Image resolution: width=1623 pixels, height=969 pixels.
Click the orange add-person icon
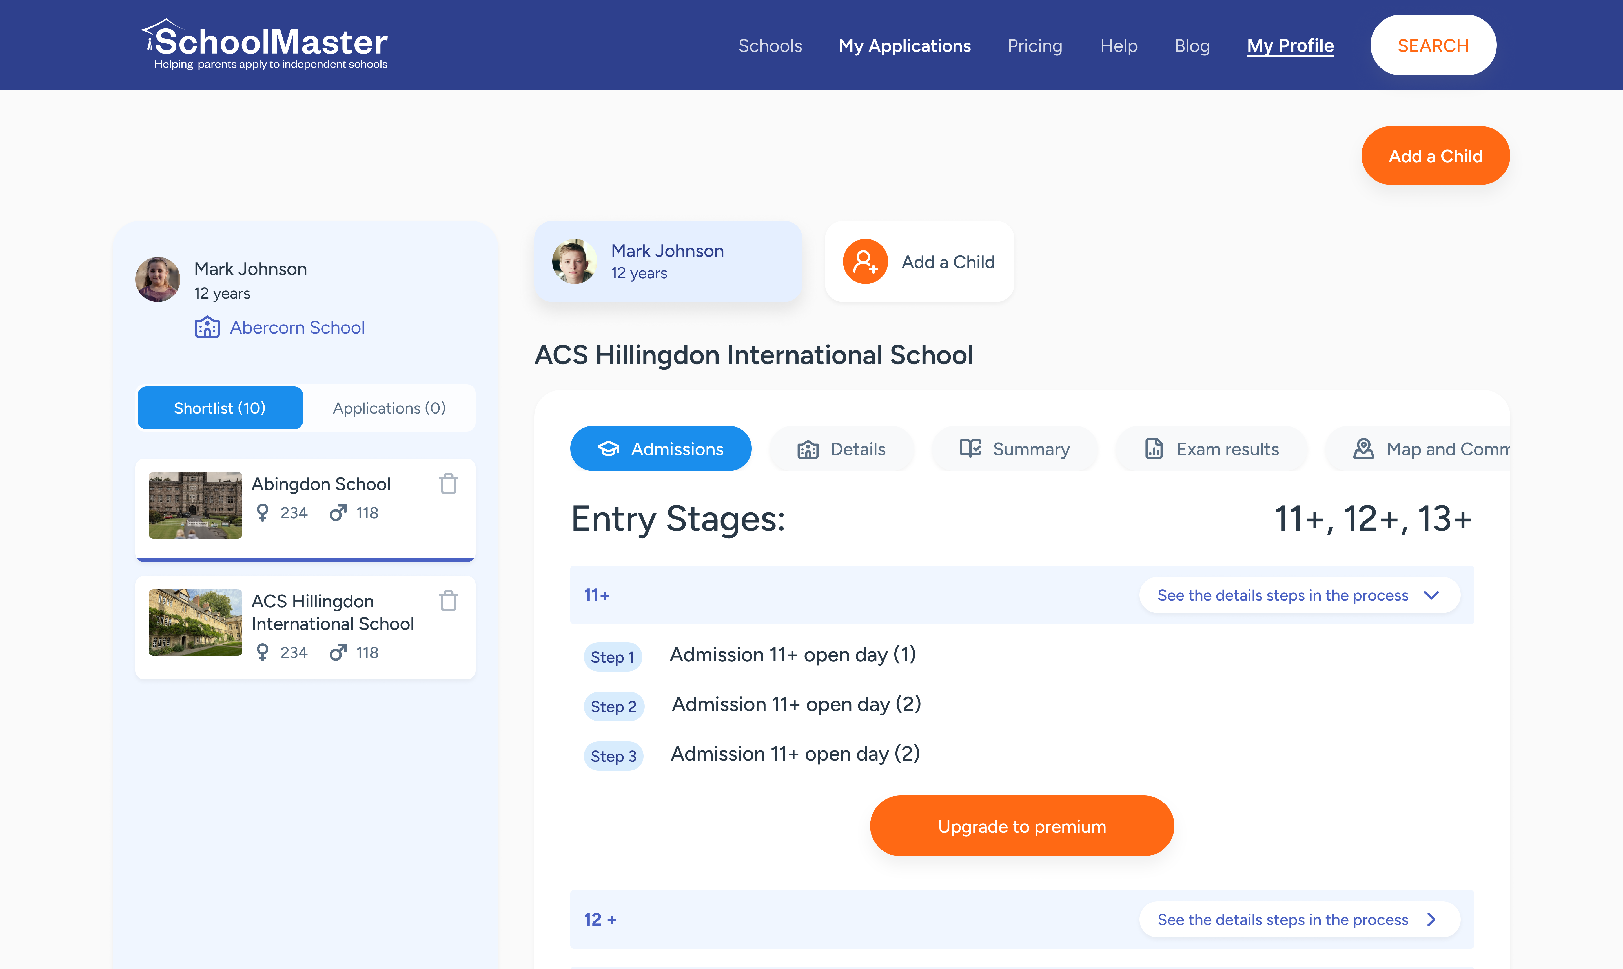[865, 261]
